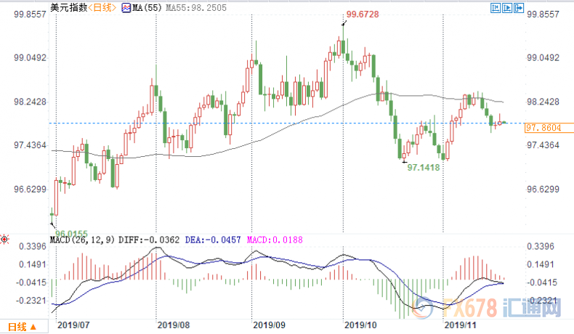Click the play-forward chart axis icon
The width and height of the screenshot is (574, 334).
click(x=507, y=8)
